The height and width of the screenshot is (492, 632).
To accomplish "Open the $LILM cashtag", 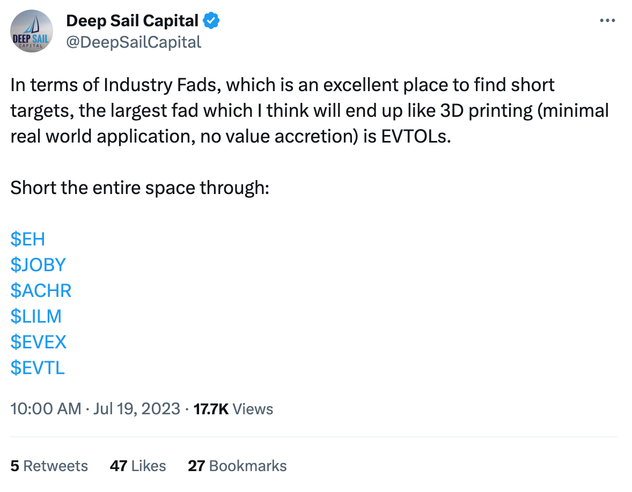I will (x=36, y=316).
